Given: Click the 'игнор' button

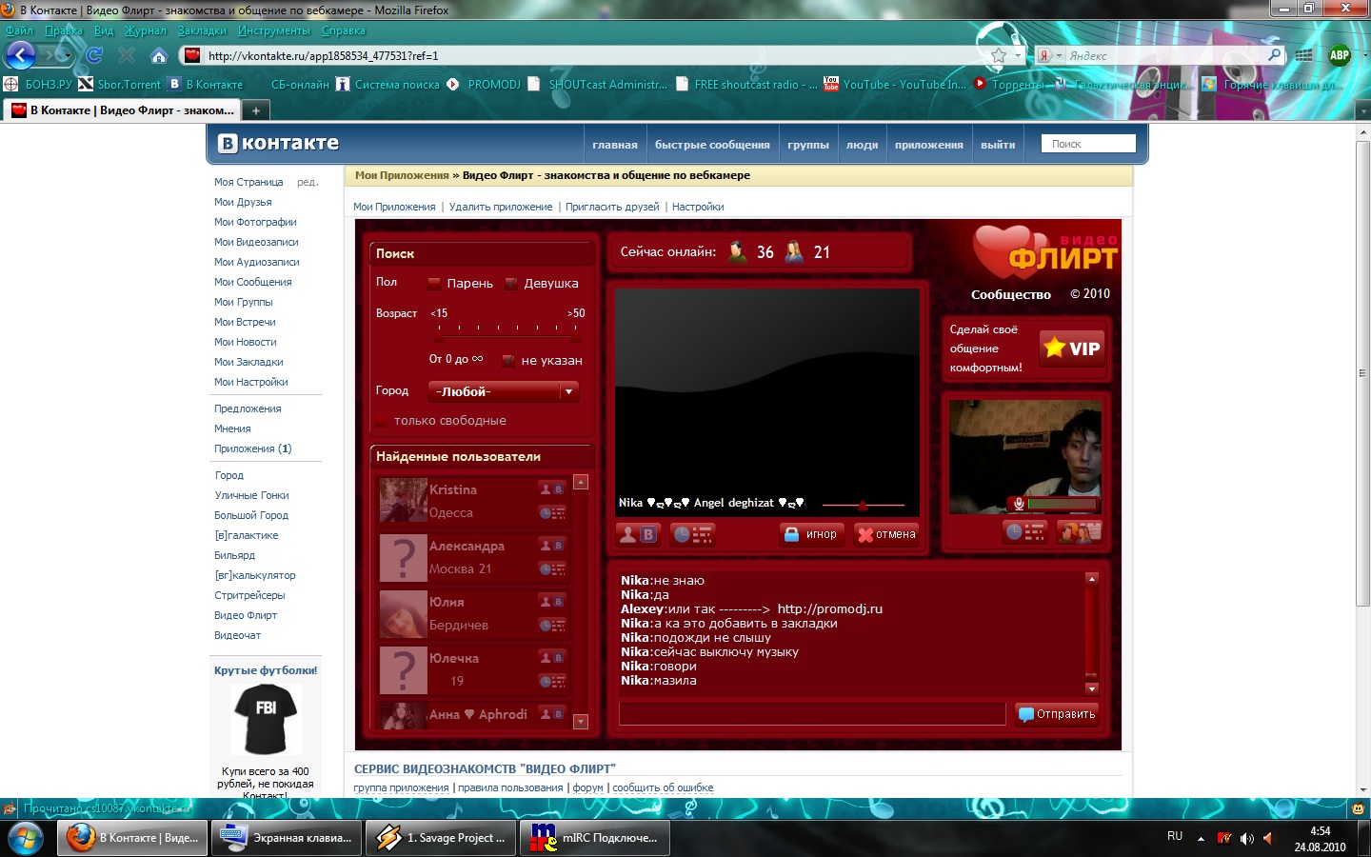Looking at the screenshot, I should 812,534.
